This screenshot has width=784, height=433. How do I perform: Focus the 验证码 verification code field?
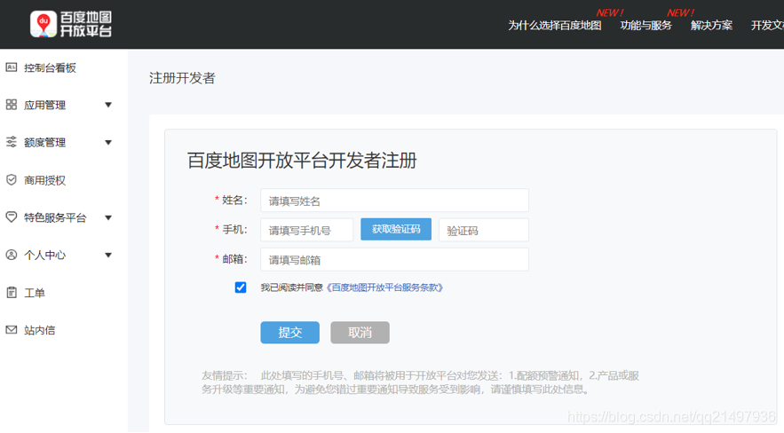click(x=484, y=230)
